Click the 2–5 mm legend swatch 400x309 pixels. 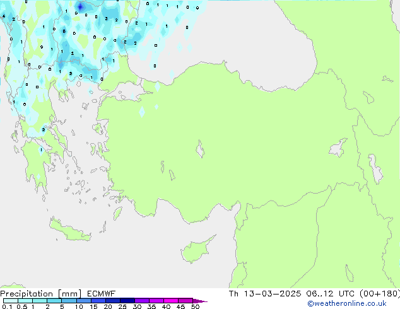click(x=54, y=301)
